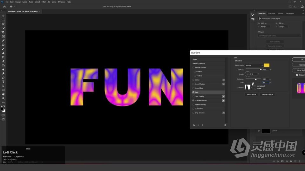The width and height of the screenshot is (305, 171).
Task: Select the Pen tool
Action: tap(3, 78)
